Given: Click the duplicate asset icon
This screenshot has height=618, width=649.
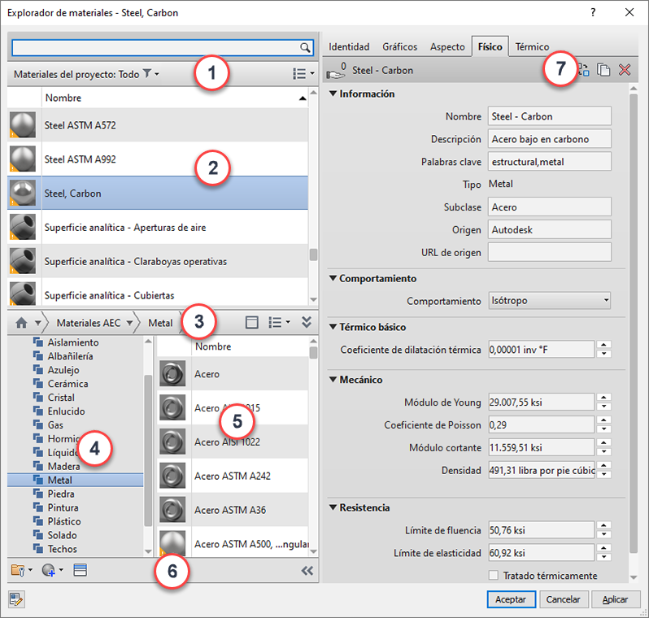Looking at the screenshot, I should (x=603, y=70).
